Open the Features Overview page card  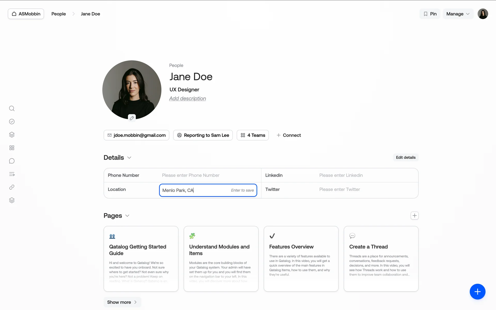[x=301, y=259]
